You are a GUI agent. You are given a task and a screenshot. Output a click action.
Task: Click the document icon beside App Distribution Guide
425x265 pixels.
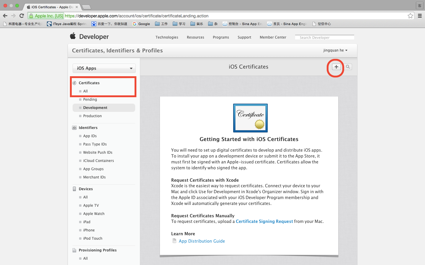174,241
